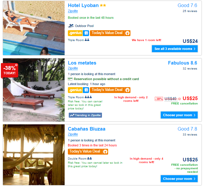Choose your room for Los metates
The height and width of the screenshot is (186, 203).
point(179,115)
